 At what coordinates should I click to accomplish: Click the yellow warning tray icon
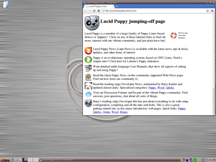pos(183,160)
